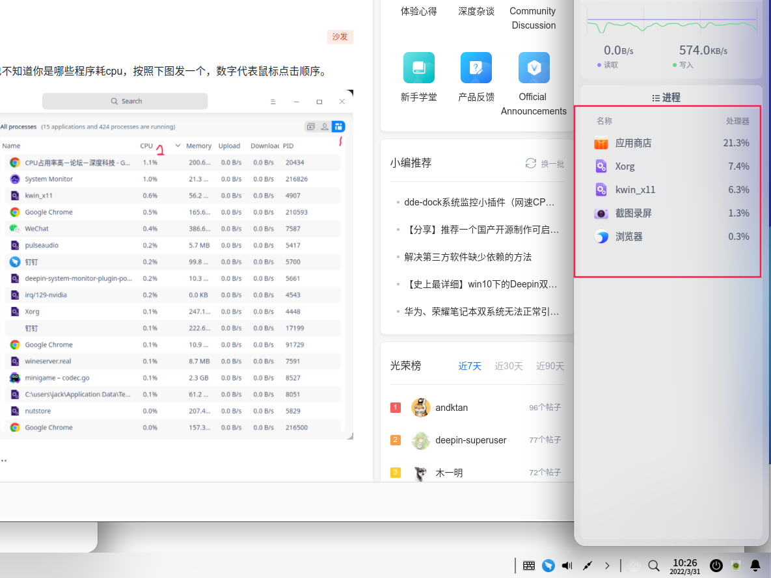Image resolution: width=771 pixels, height=578 pixels.
Task: Open the 深度杂谈 forum category
Action: coord(476,11)
